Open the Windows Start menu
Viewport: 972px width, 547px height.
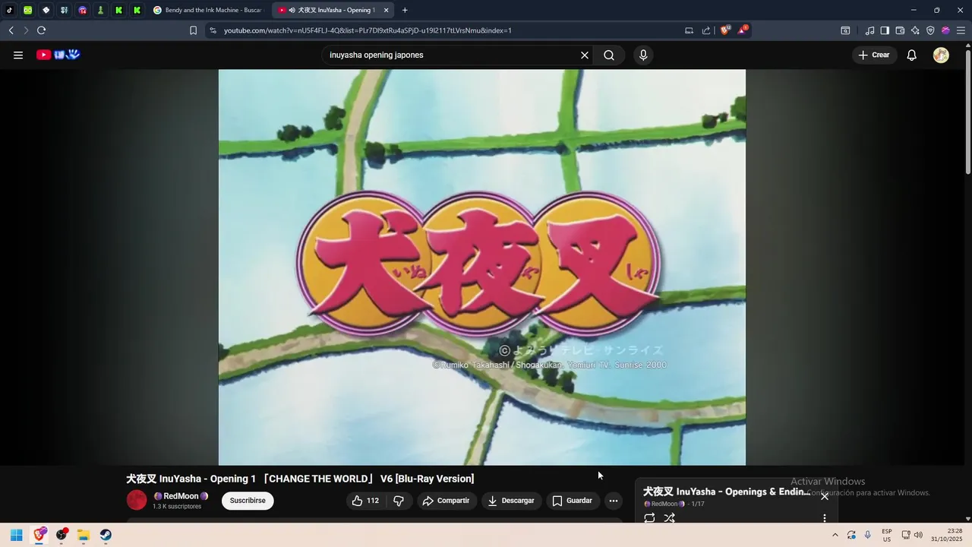coord(16,535)
